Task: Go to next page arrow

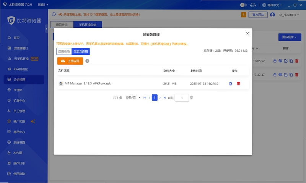Action: coord(160,98)
